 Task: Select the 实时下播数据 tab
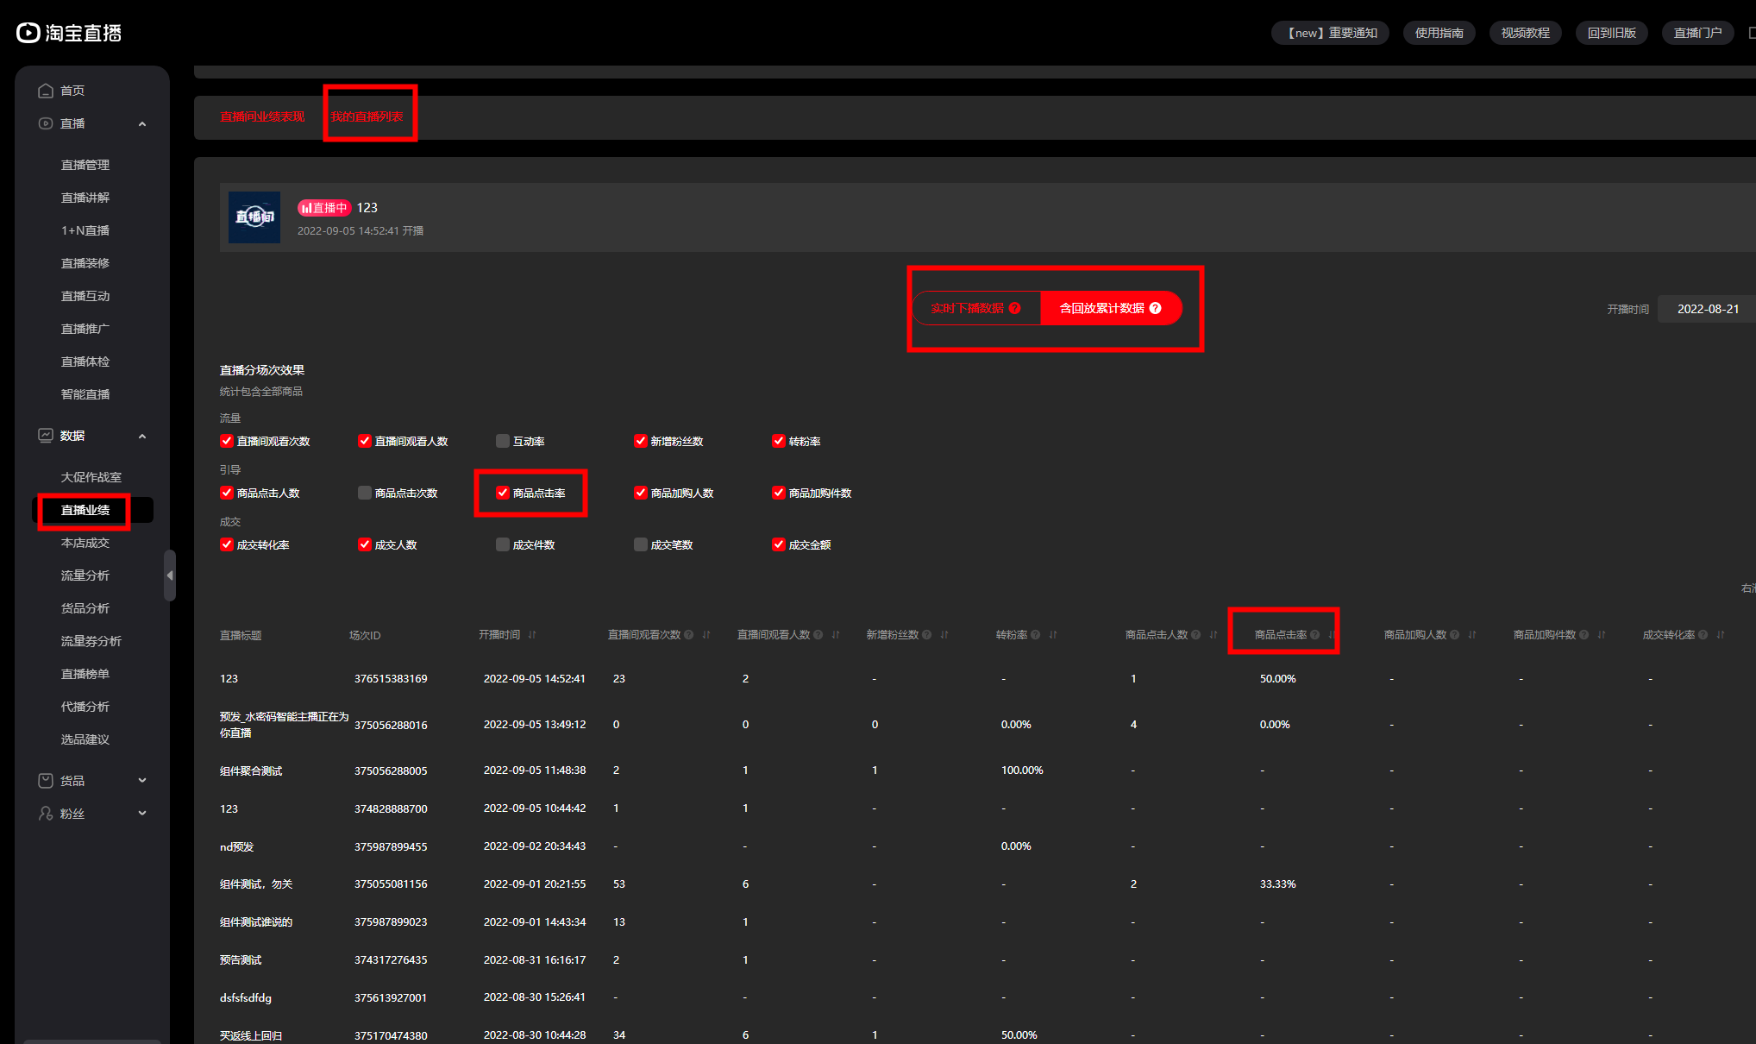pos(976,308)
